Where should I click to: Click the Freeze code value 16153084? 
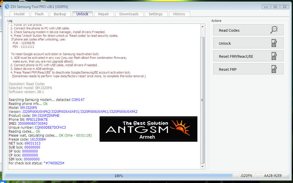(38, 139)
